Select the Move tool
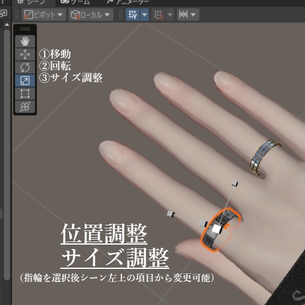Viewport: 305px width, 305px height. [x=25, y=54]
